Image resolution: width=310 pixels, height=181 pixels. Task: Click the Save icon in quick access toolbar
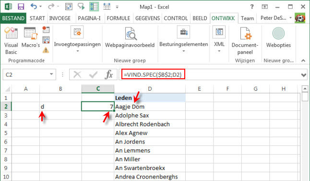click(x=21, y=7)
